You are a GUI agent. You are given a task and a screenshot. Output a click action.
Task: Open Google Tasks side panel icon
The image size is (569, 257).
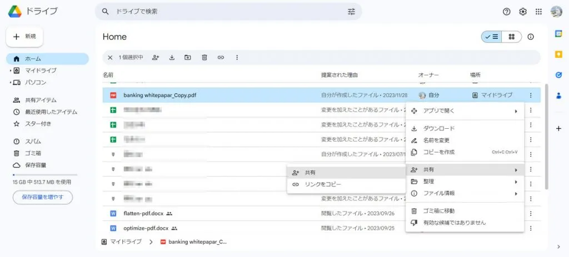[x=559, y=75]
